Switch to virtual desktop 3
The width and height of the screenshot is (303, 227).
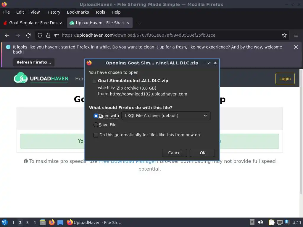tap(28, 223)
